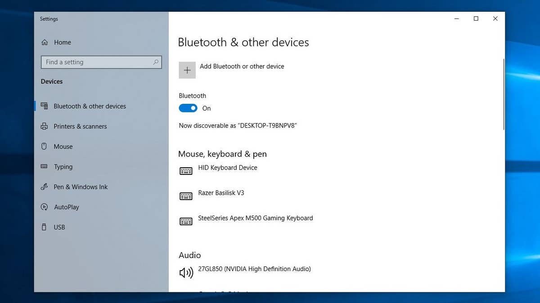This screenshot has width=540, height=303.
Task: Select SteelSeries Apex M500 Gaming Keyboard
Action: [x=255, y=218]
